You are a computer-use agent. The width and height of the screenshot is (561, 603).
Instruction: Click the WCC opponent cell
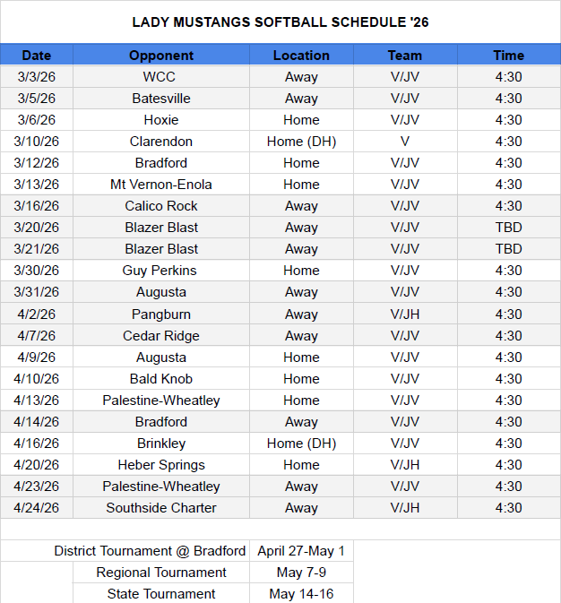[161, 77]
